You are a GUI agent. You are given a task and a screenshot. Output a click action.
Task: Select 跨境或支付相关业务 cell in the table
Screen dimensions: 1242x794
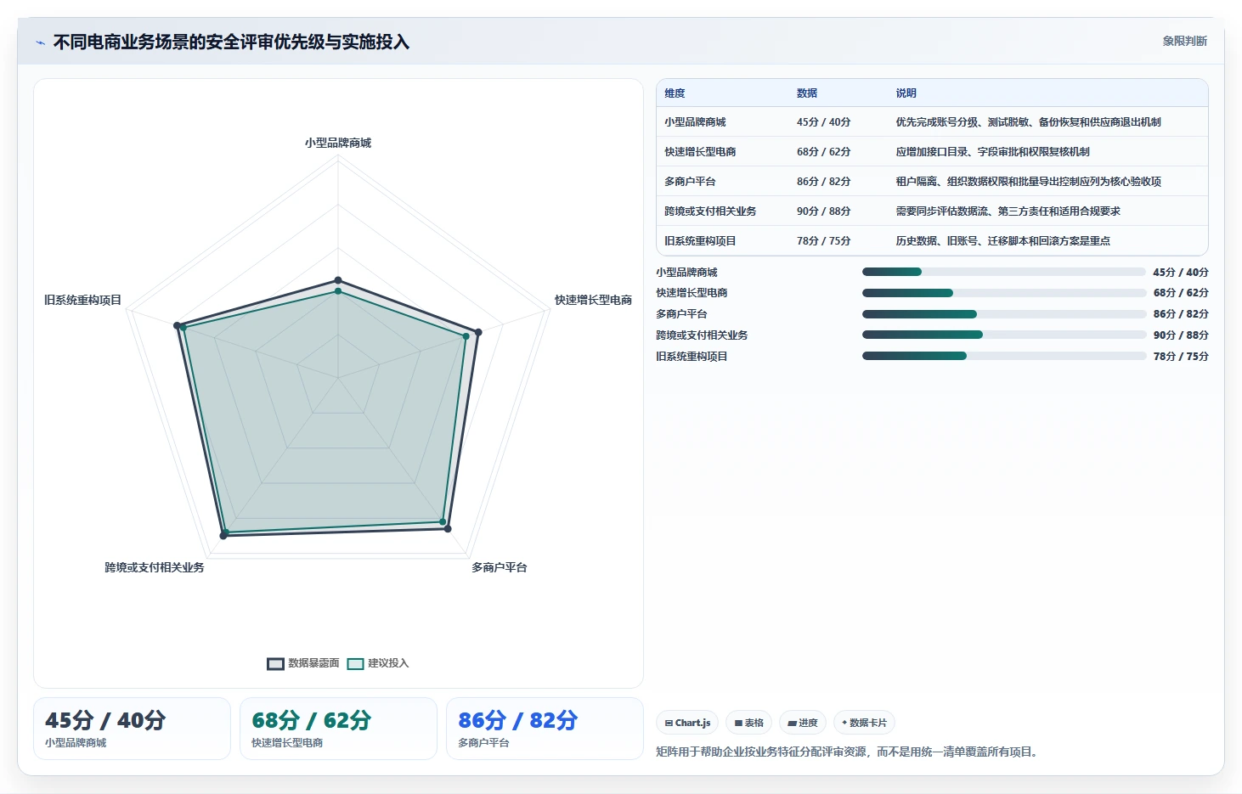710,211
